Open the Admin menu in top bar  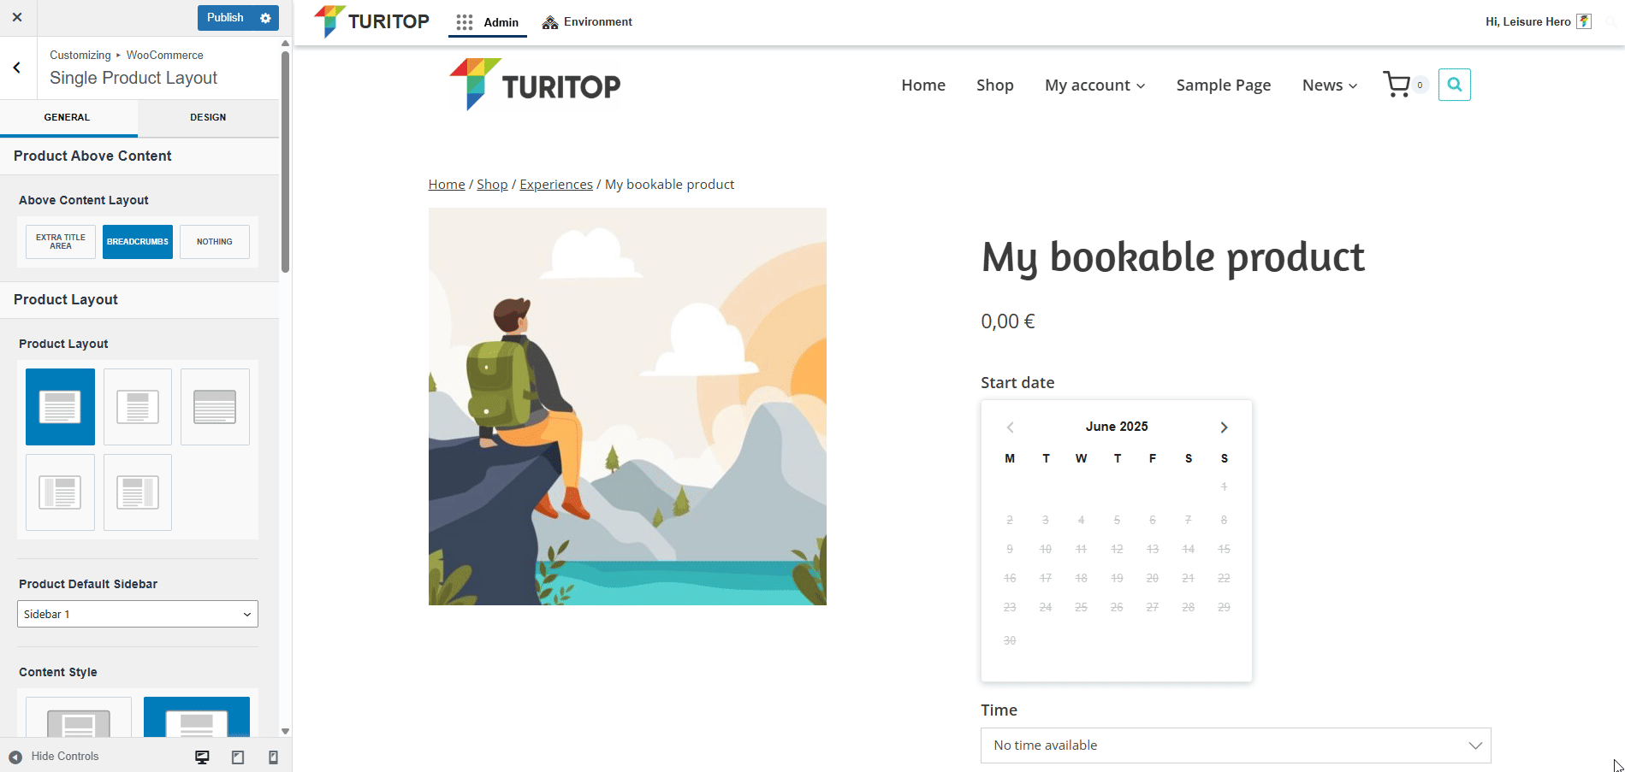488,22
